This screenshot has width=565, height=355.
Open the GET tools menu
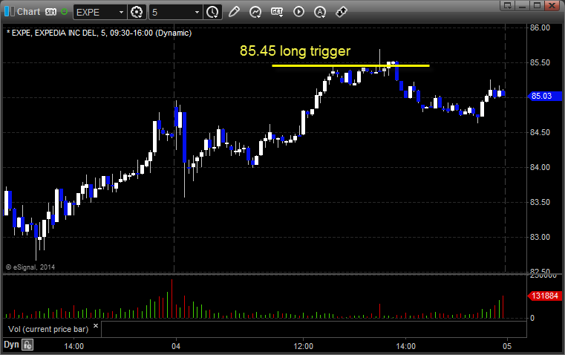click(277, 12)
